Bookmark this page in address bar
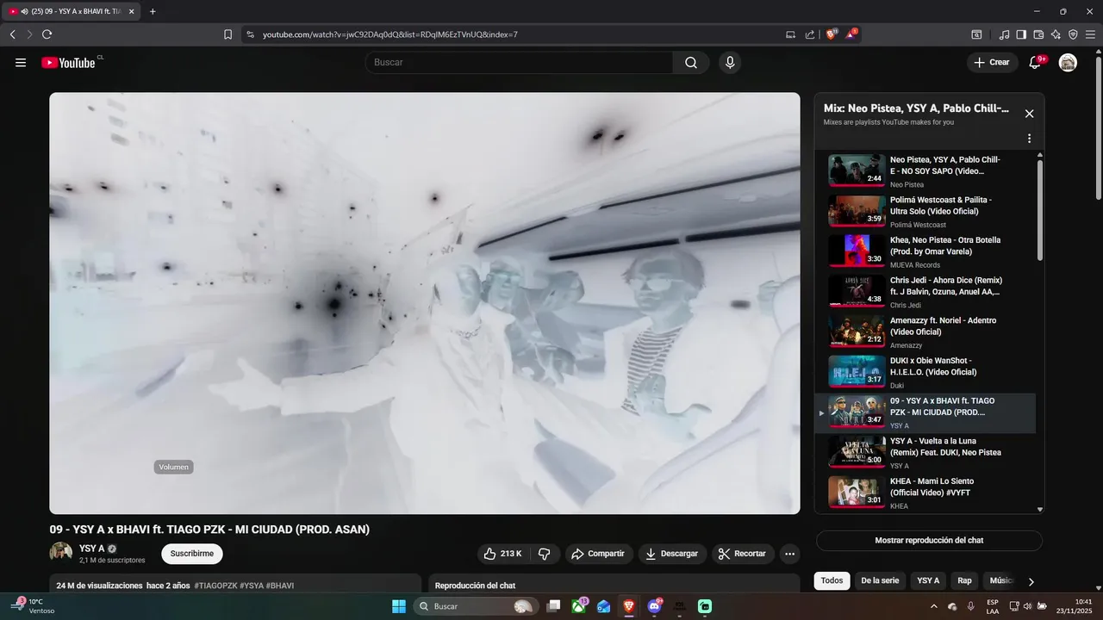The height and width of the screenshot is (620, 1103). (227, 34)
